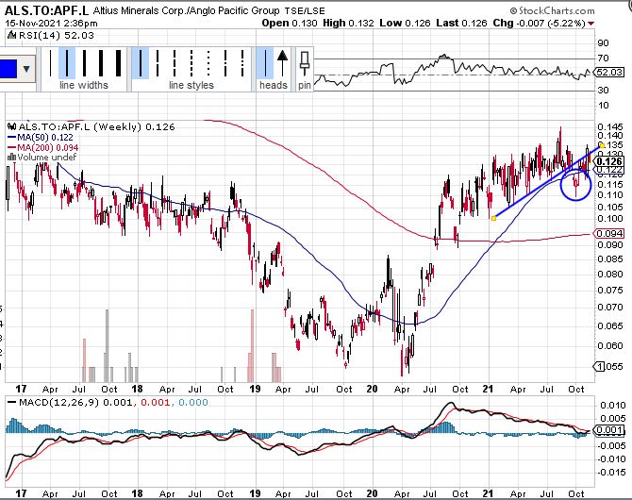This screenshot has height=500, width=632.
Task: Click the RSI(14) indicator label
Action: click(x=35, y=34)
